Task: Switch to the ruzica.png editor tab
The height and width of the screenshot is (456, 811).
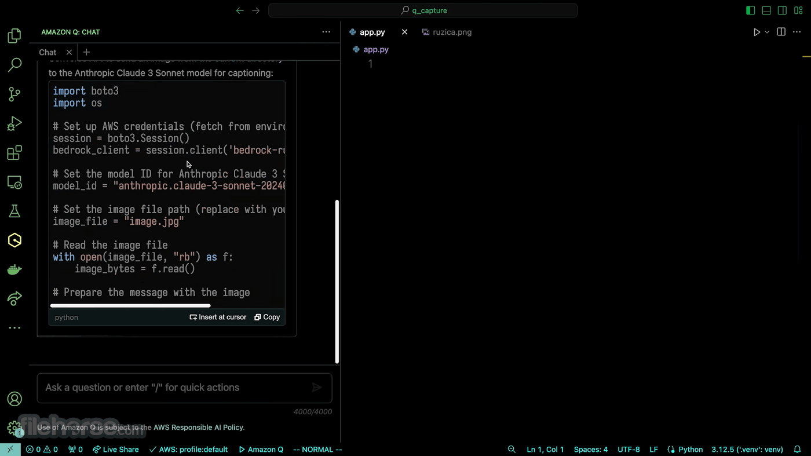Action: click(x=447, y=32)
